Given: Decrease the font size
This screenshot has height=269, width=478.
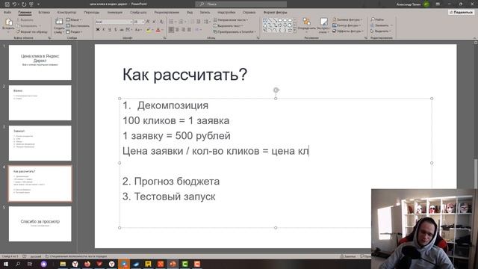Looking at the screenshot, I should 154,22.
